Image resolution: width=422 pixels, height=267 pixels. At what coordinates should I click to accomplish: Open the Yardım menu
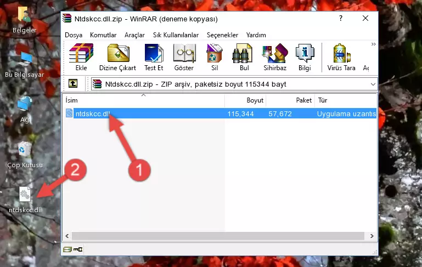[256, 35]
